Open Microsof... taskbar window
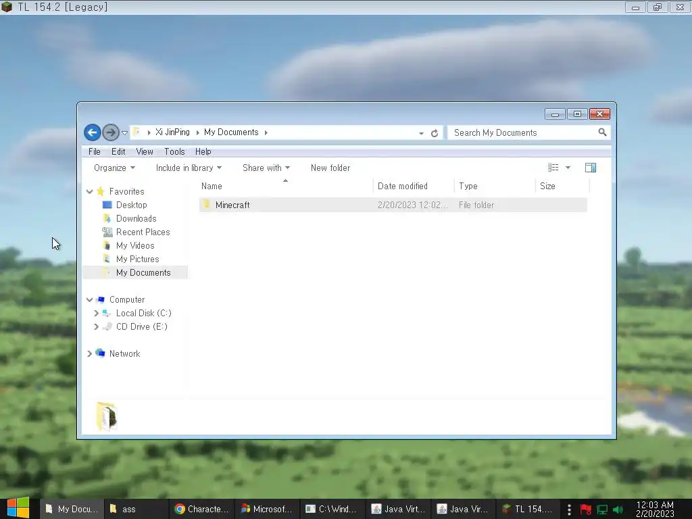Screen dimensions: 692x519 pos(266,510)
